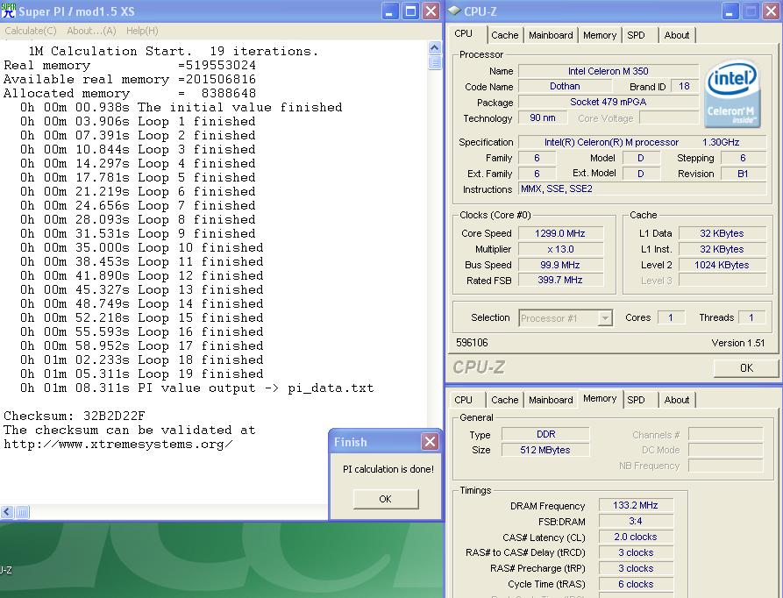Click the Super PI app icon in title bar
Screen dimensions: 783x598
click(9, 11)
